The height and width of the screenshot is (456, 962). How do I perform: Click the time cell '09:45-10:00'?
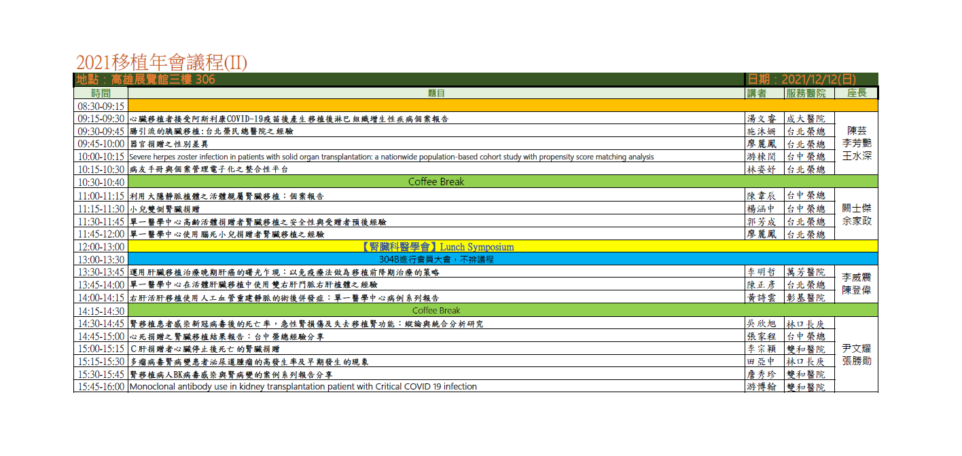(101, 144)
